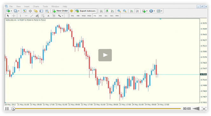Viewport: 211px width, 116px height.
Task: Open the Indicators list icon
Action: tap(144, 11)
